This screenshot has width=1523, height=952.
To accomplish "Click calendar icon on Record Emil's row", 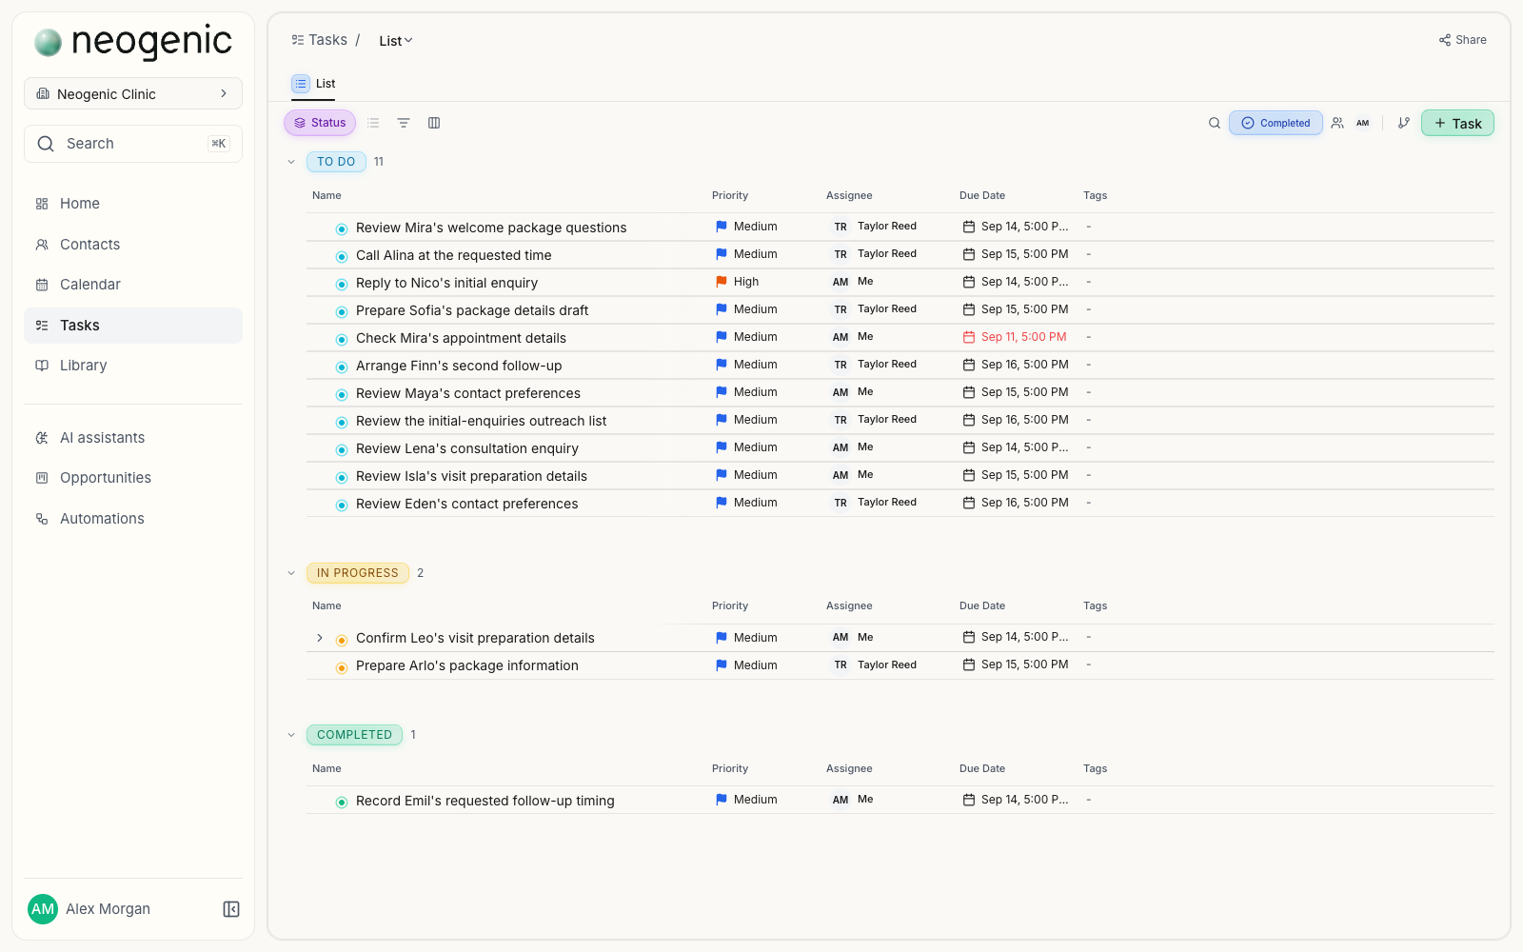I will tap(969, 800).
